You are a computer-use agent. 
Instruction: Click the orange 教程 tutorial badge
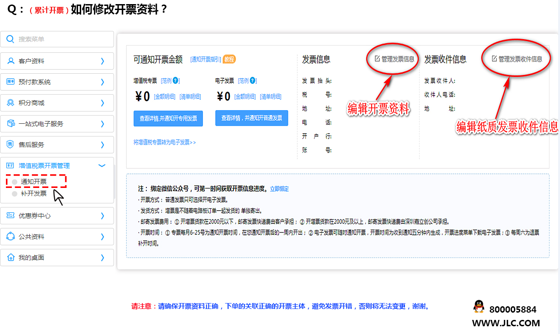(x=229, y=59)
